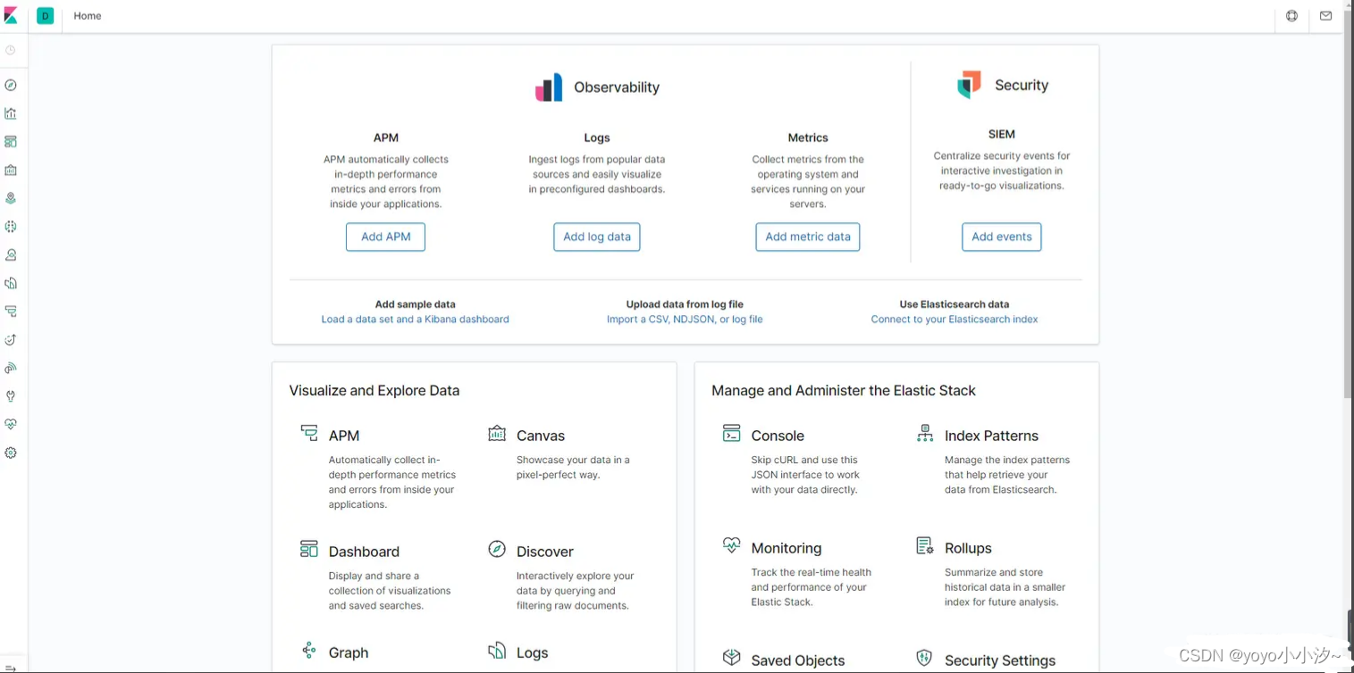1354x673 pixels.
Task: Open Uptime icon in the sidebar
Action: pyautogui.click(x=11, y=339)
